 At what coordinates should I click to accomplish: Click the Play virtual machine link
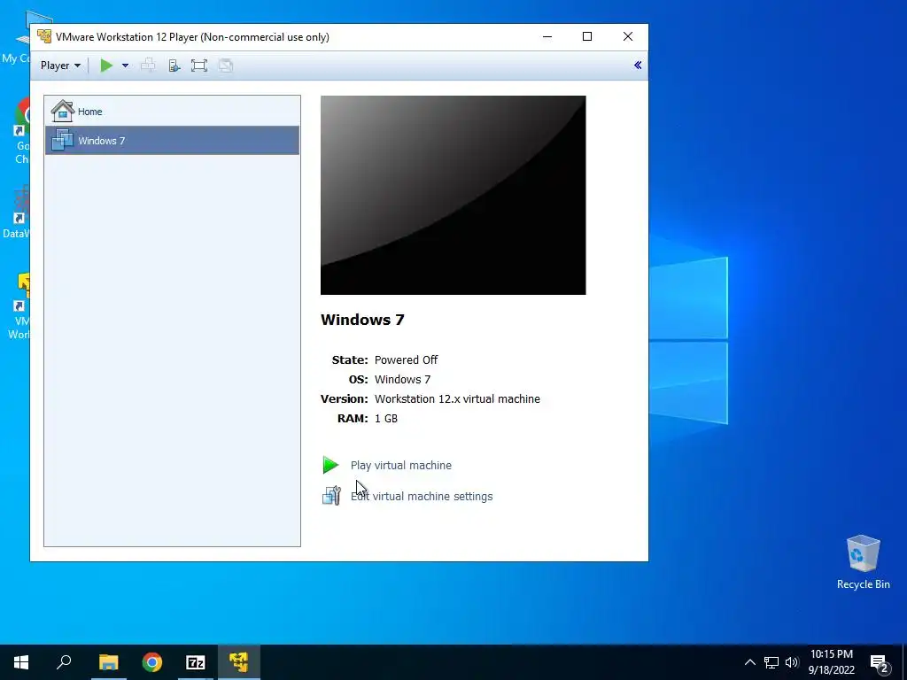[401, 466]
